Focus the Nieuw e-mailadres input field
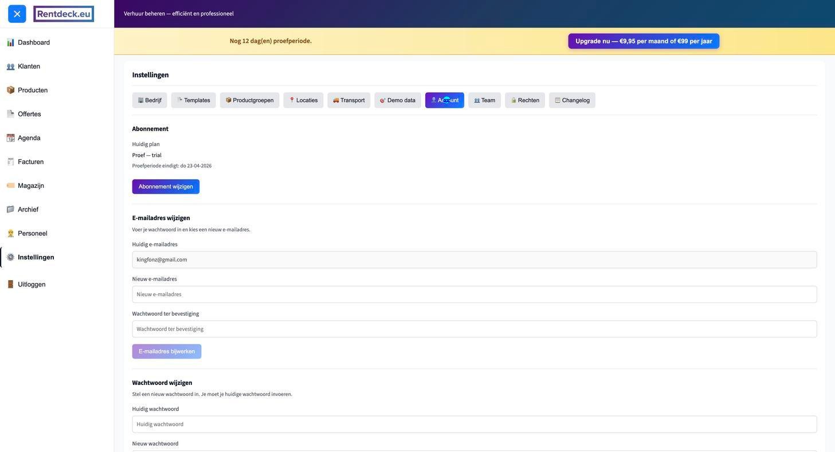 [474, 294]
